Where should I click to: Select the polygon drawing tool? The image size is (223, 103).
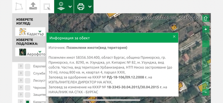click(19, 6)
